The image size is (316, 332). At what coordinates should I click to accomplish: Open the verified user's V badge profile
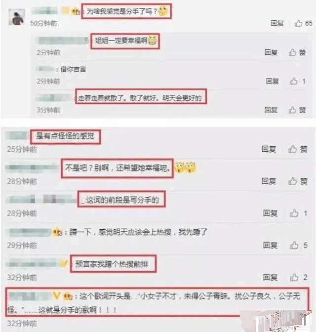coord(56,295)
